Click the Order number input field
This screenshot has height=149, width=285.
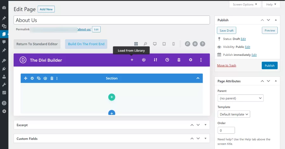pos(226,130)
